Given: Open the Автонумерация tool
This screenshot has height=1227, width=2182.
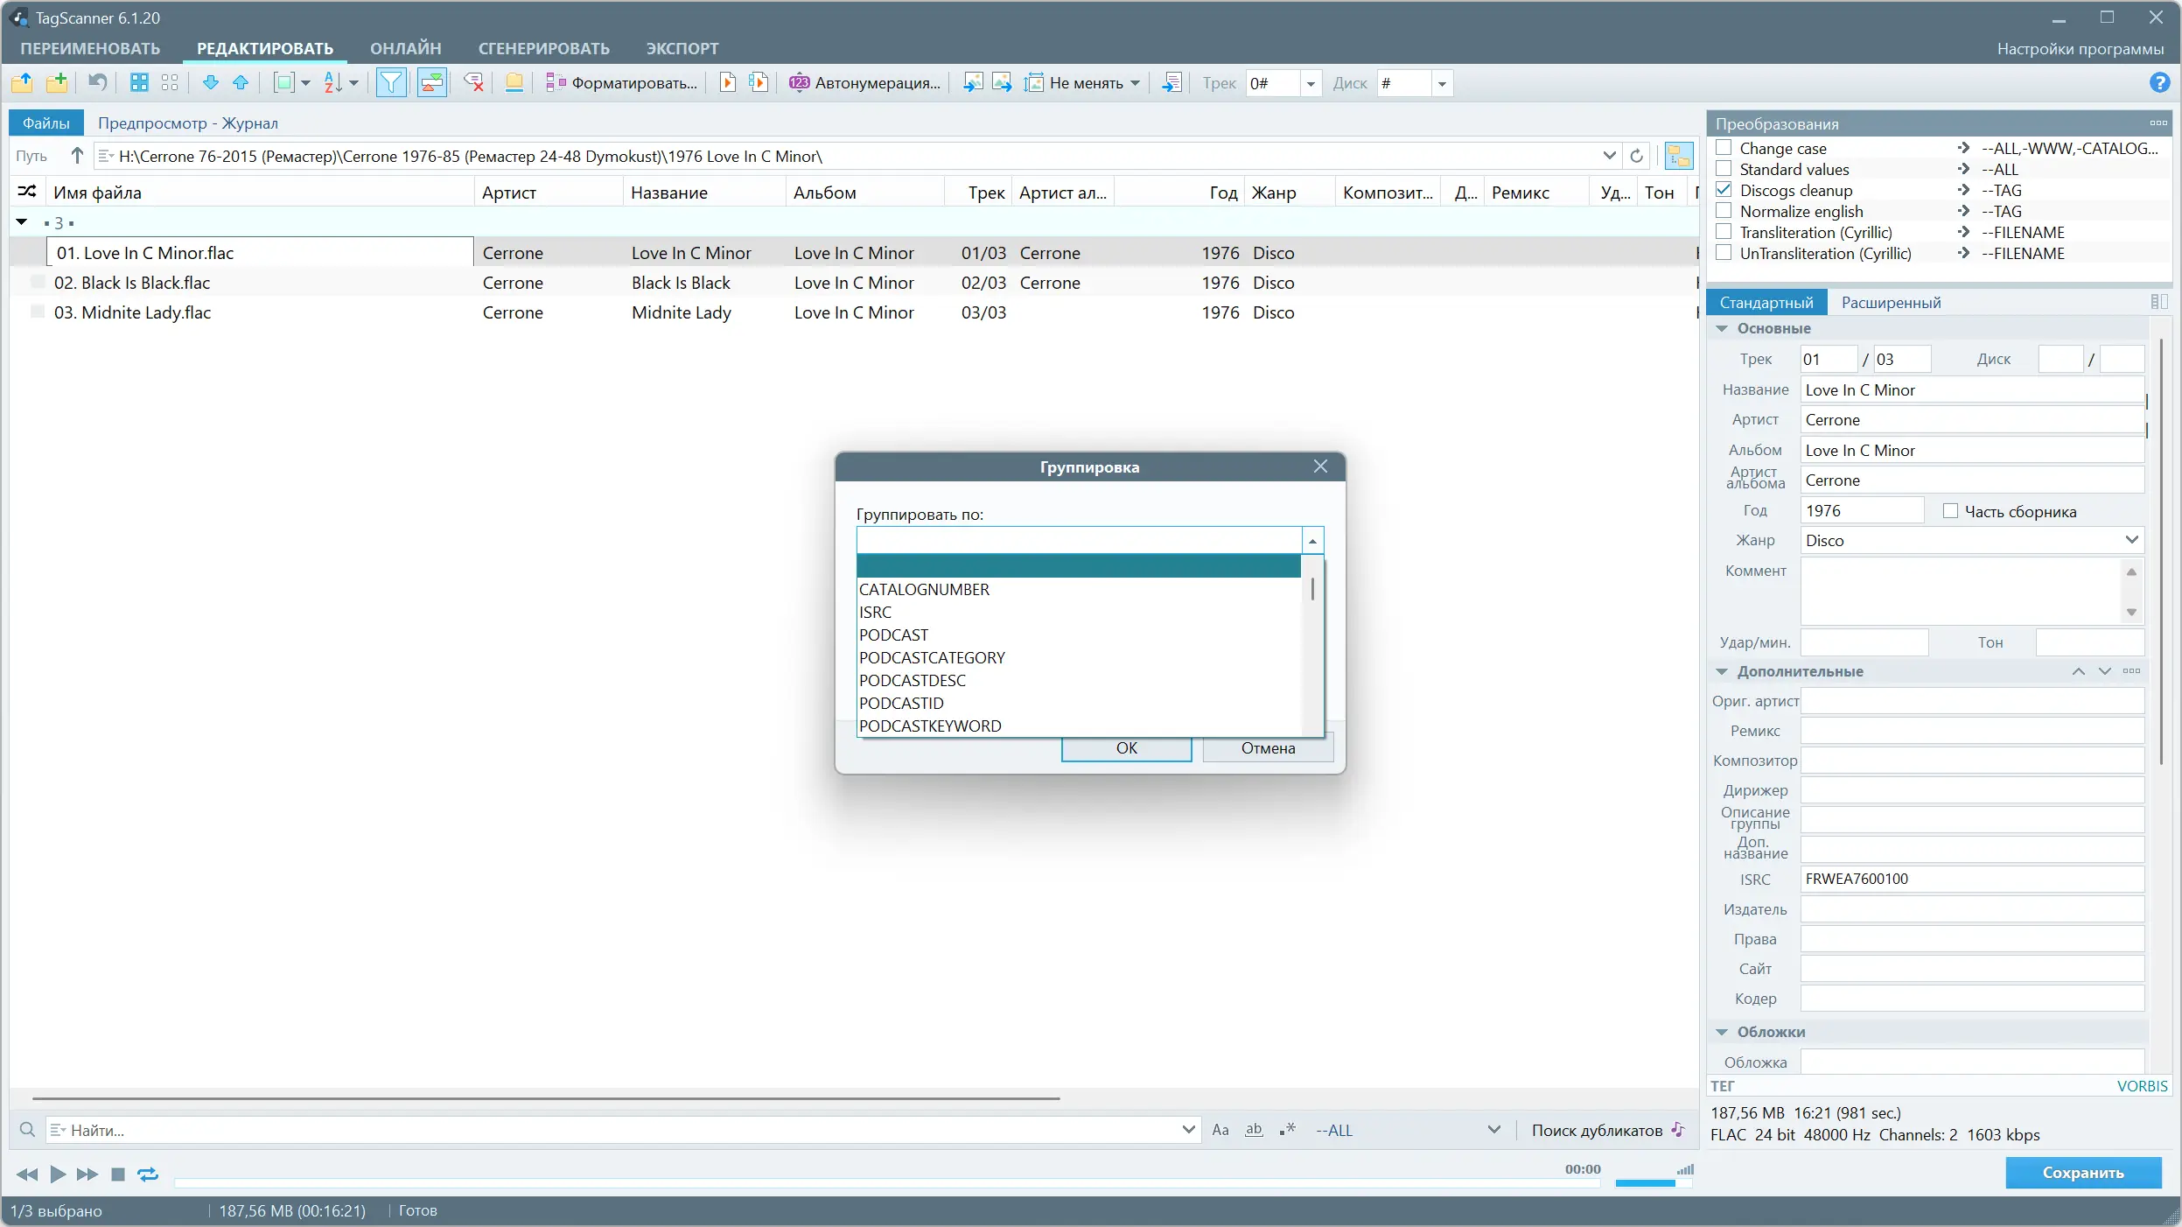Looking at the screenshot, I should [864, 83].
